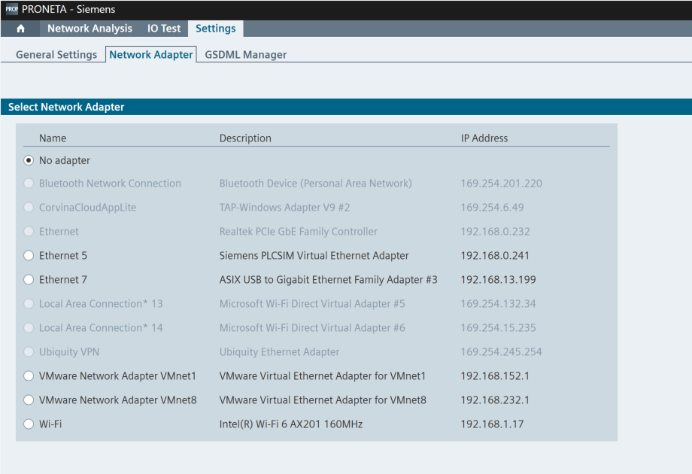
Task: Open the Network Adapter sub-tab
Action: tap(151, 55)
